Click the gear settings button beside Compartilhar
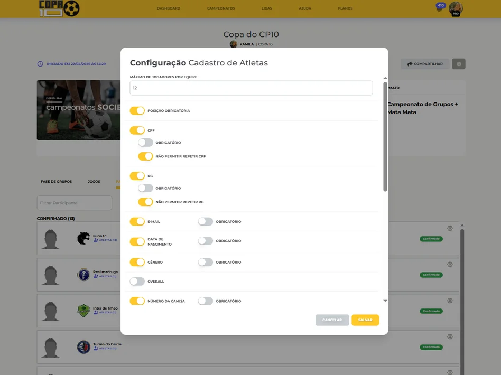 pos(459,64)
